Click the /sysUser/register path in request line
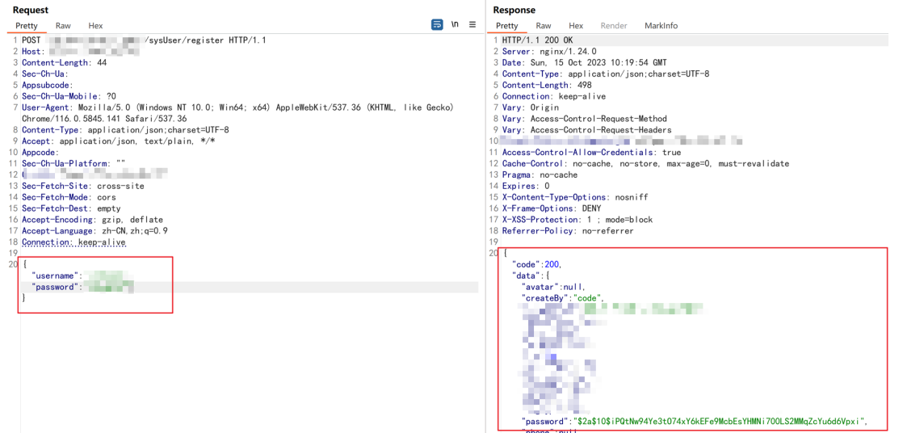The image size is (903, 433). tap(184, 40)
